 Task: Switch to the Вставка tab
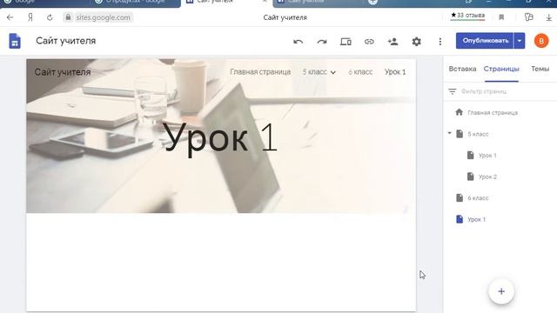tap(462, 69)
